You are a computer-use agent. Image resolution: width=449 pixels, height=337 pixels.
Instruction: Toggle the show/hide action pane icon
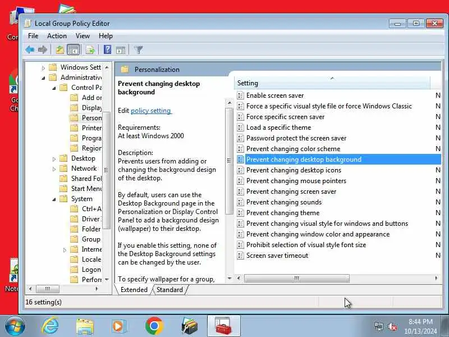tap(121, 50)
